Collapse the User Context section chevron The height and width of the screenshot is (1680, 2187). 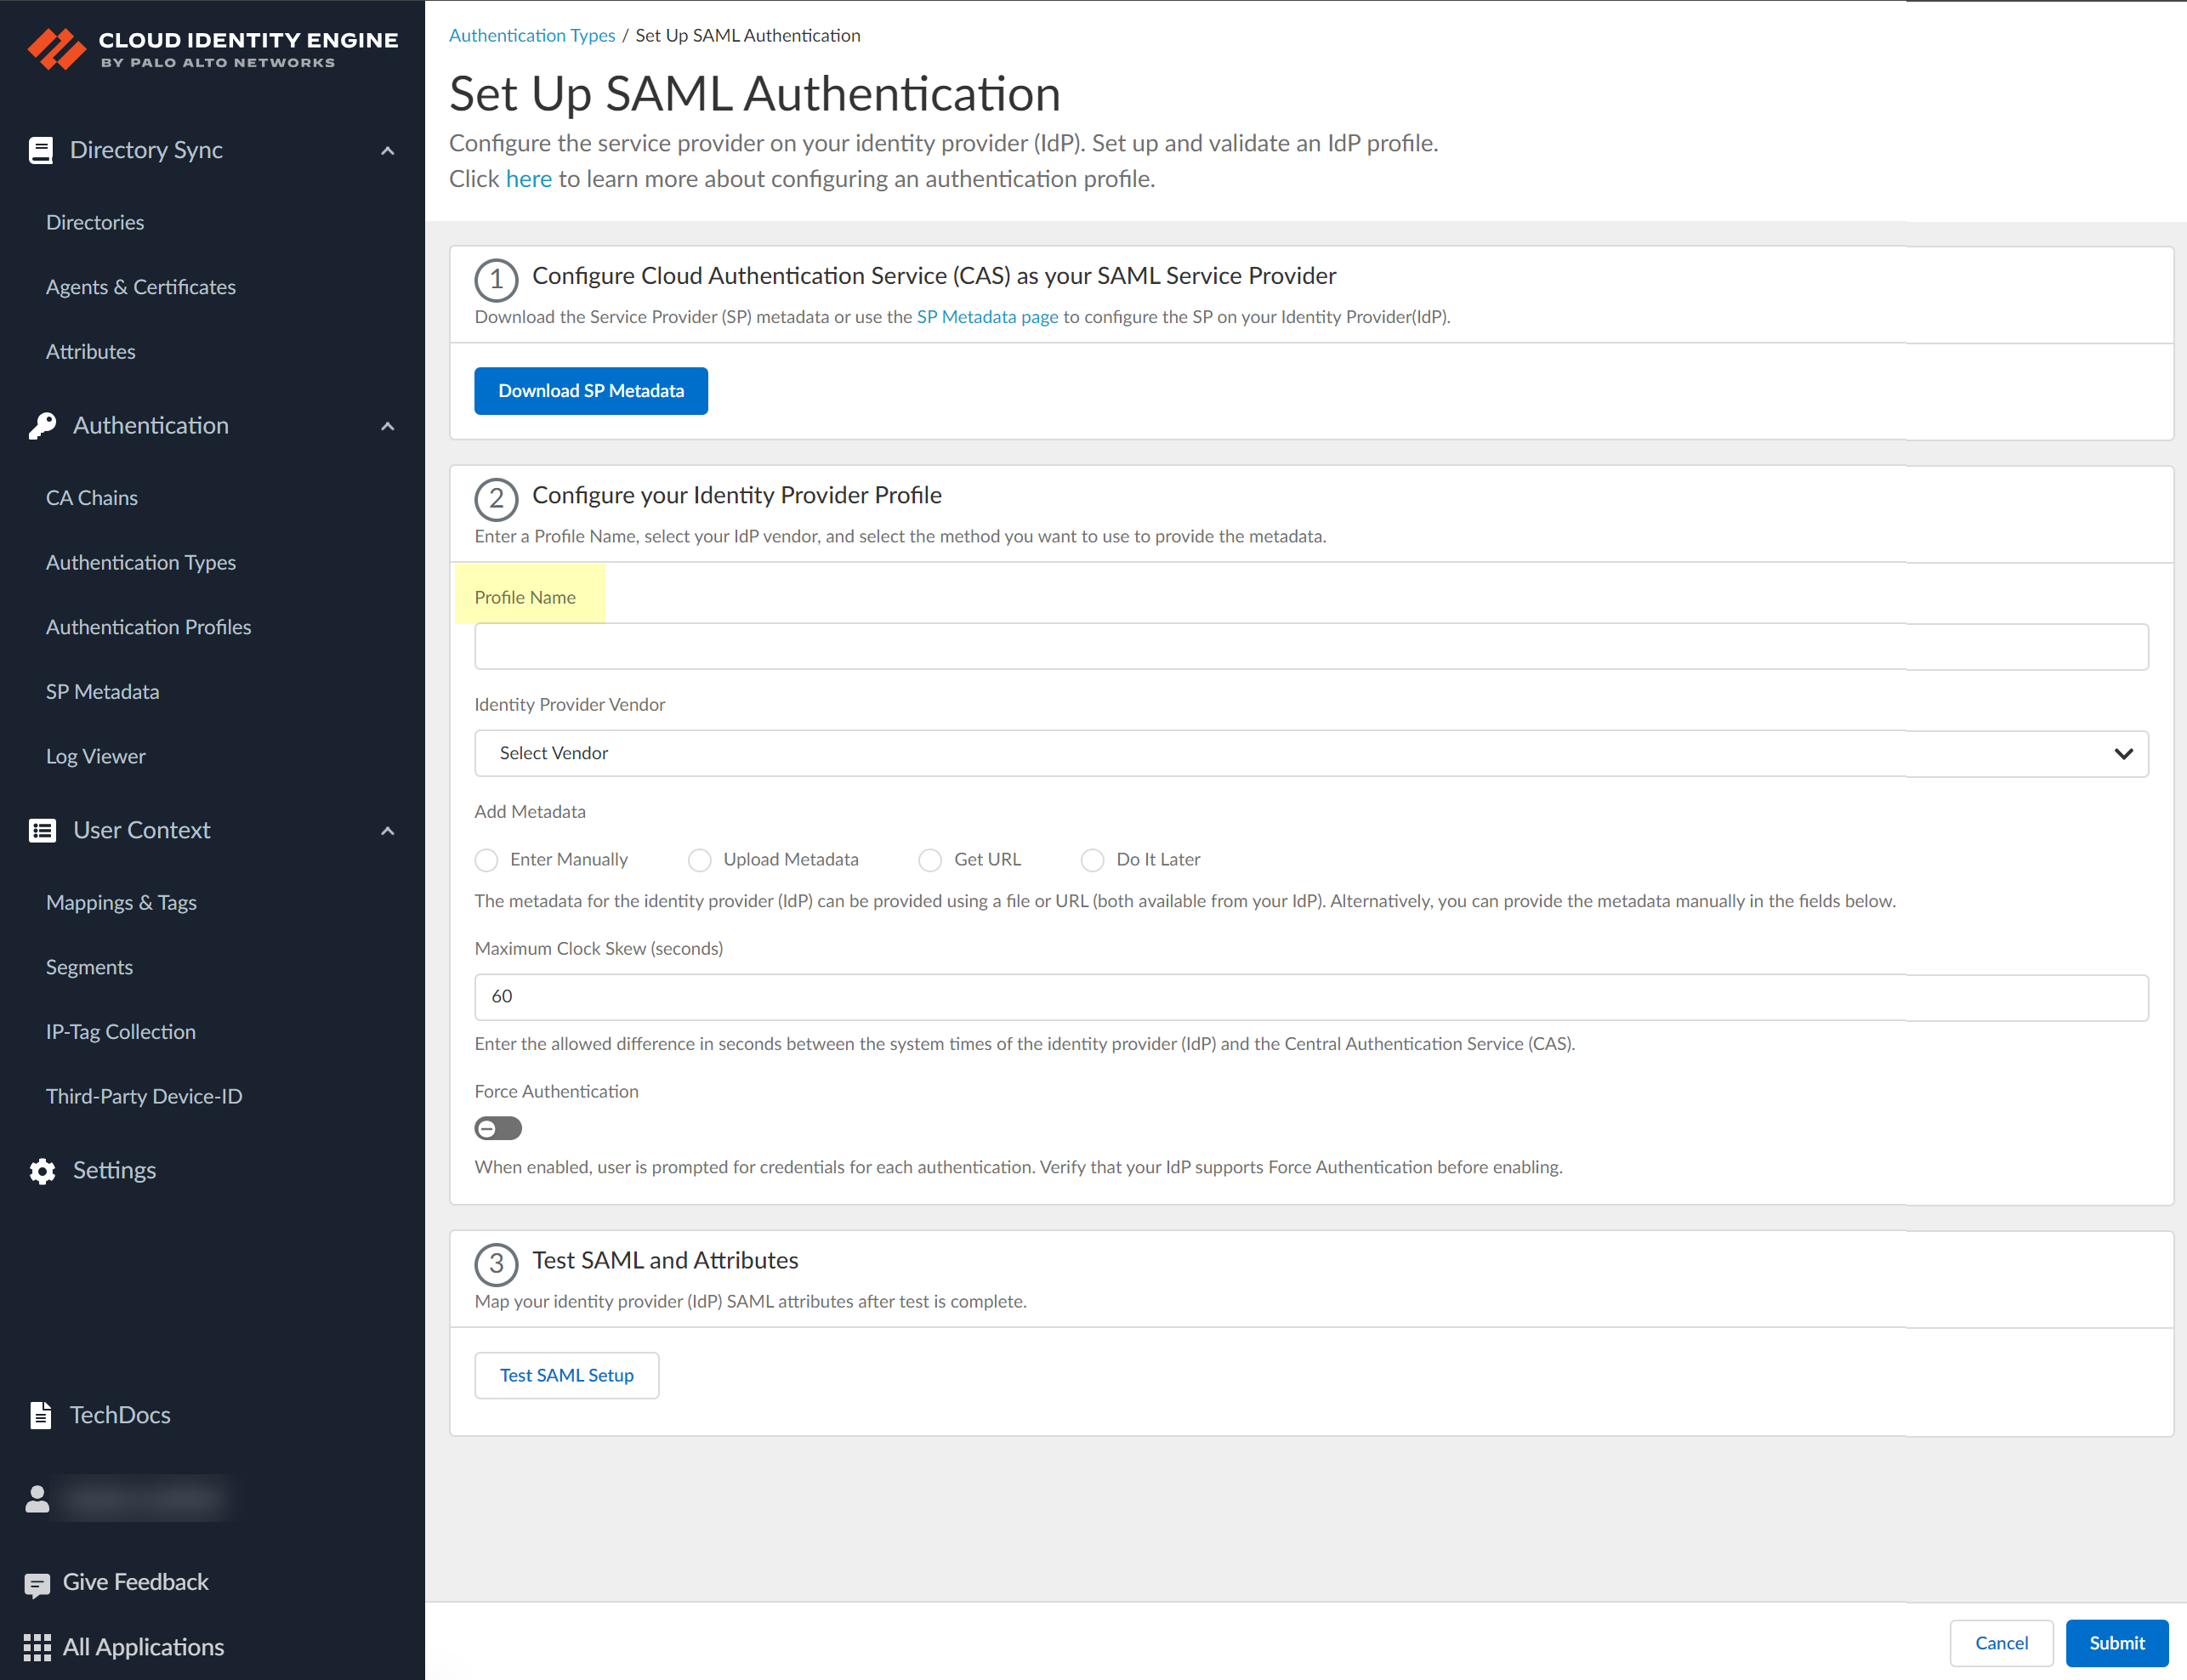point(388,831)
